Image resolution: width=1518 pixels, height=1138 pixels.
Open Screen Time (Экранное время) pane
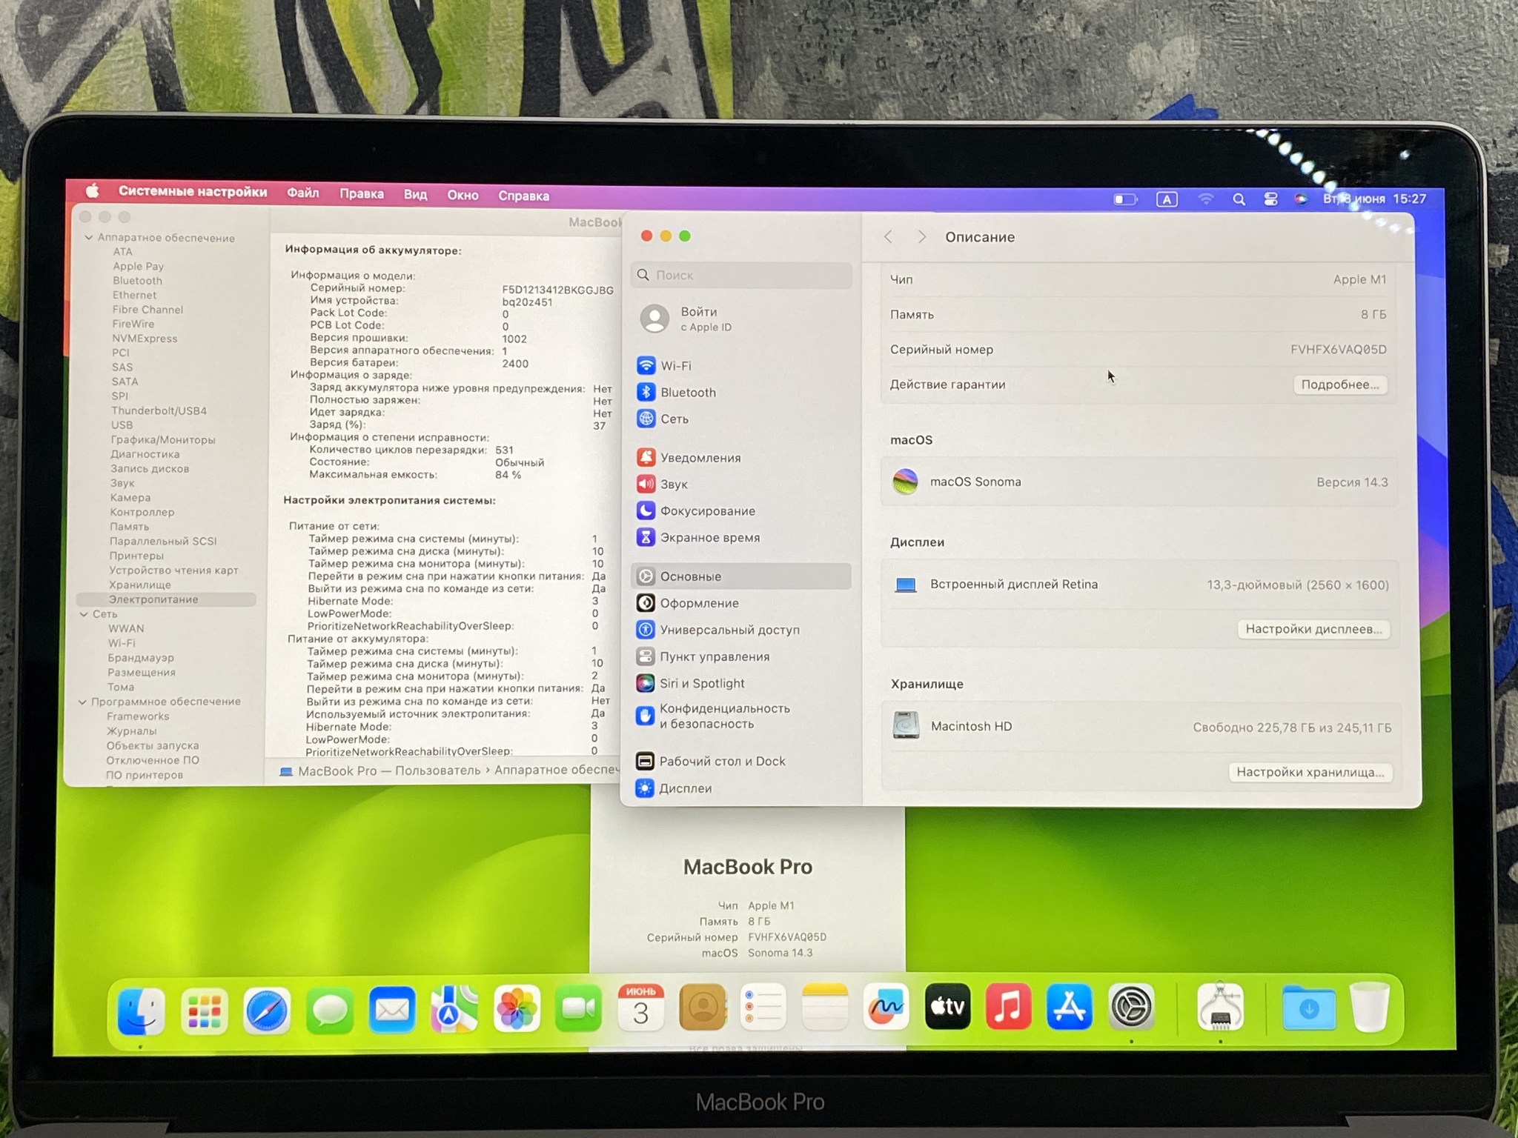point(709,538)
